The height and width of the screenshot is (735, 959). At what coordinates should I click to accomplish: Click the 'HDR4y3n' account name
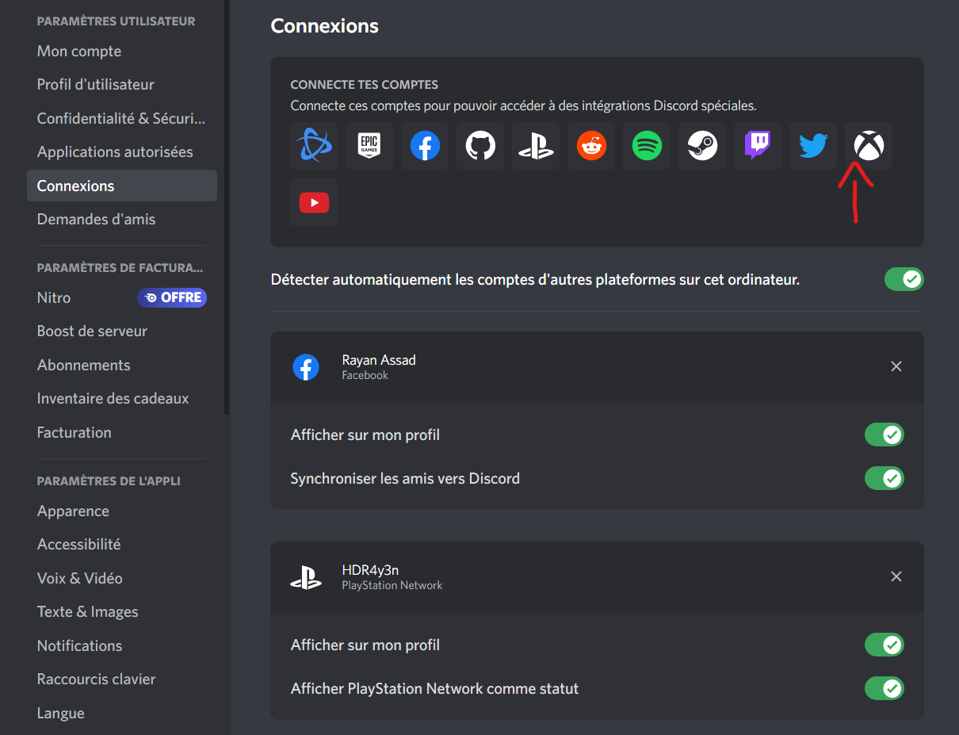371,570
